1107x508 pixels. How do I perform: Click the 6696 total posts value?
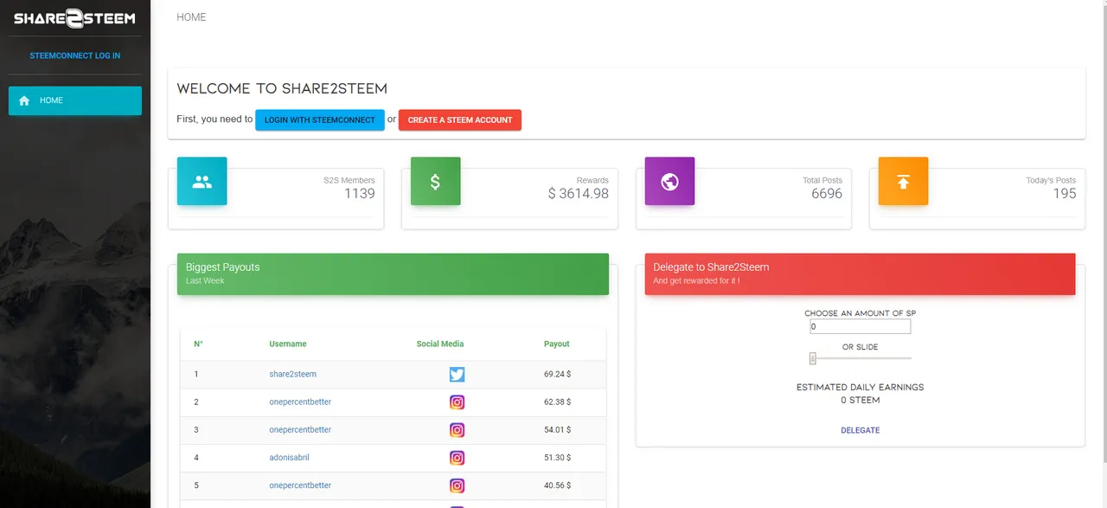pos(827,194)
